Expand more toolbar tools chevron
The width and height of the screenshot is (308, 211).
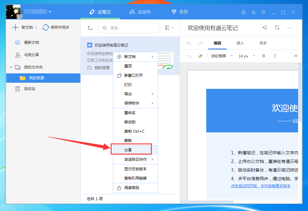tap(296, 56)
